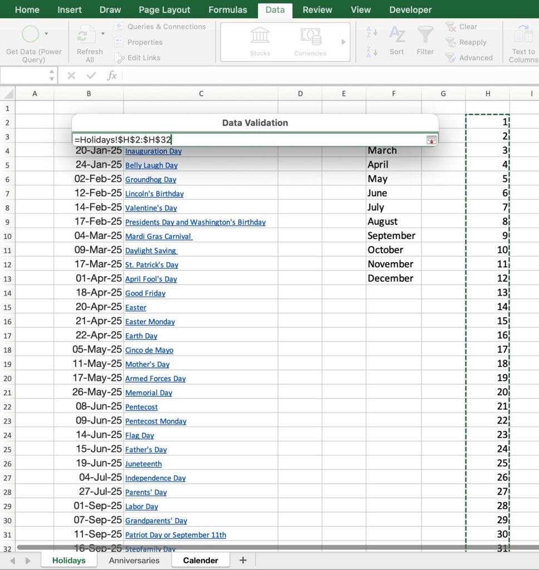Clear the applied filter
Screen dimensions: 539x570
tap(461, 27)
